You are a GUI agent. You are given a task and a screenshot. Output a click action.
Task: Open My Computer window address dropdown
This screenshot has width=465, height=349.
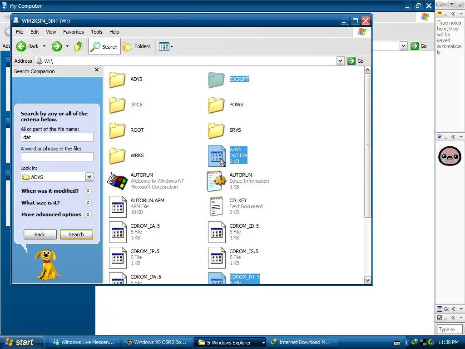(x=403, y=46)
